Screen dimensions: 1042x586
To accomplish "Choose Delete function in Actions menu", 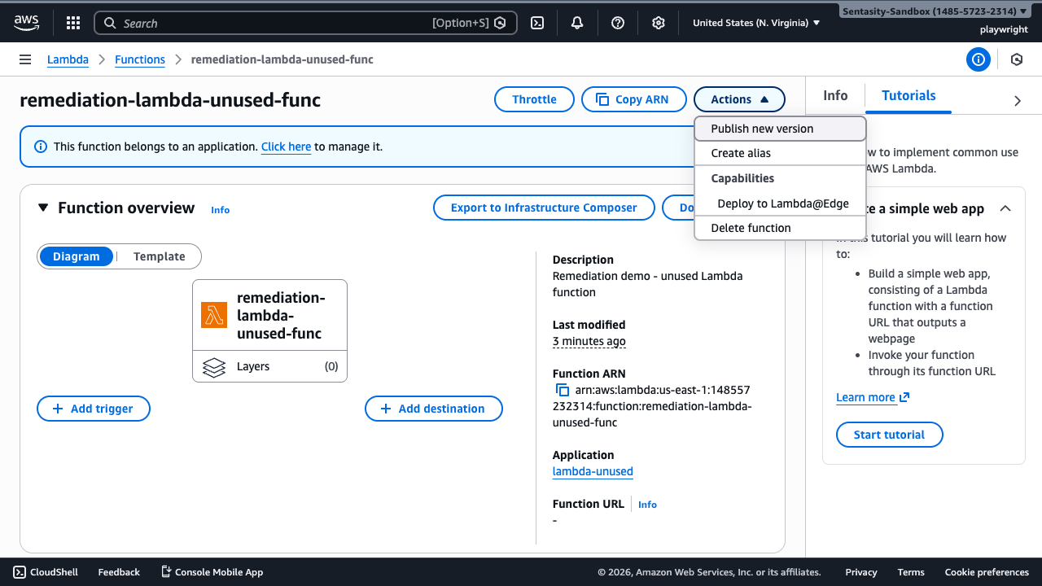I will [751, 228].
